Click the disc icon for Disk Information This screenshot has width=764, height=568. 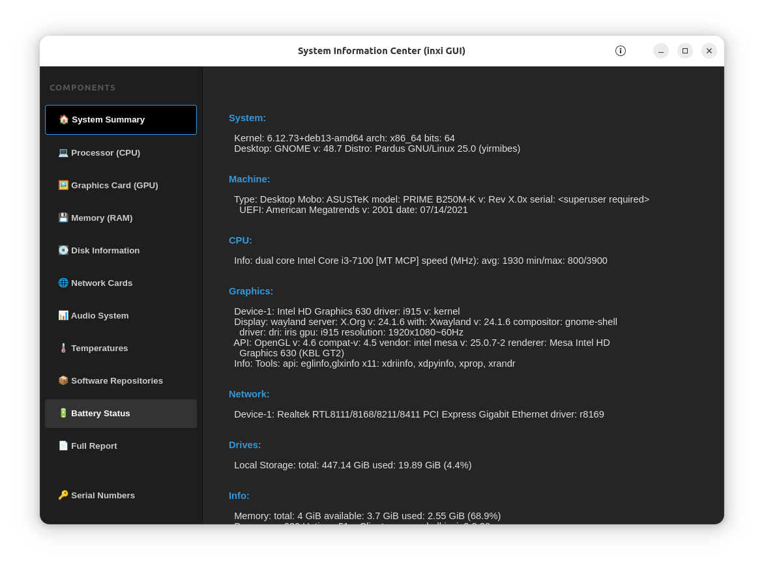click(63, 250)
